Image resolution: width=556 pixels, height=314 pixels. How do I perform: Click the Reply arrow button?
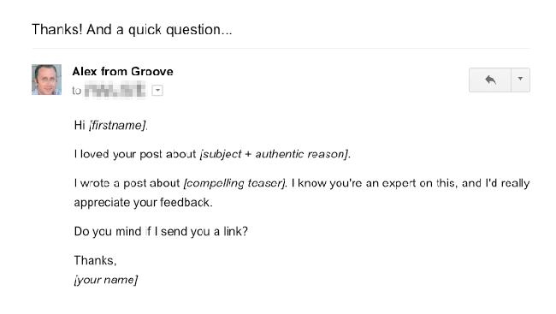tap(490, 80)
